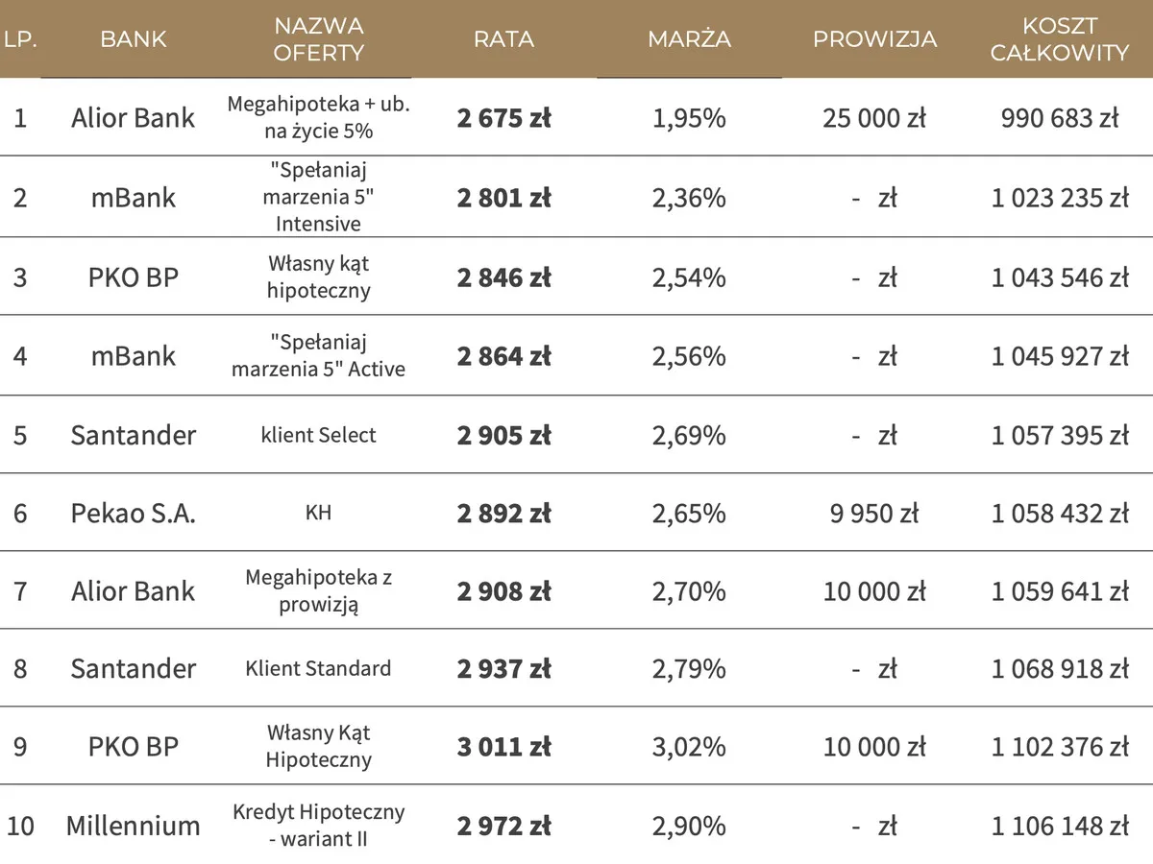
Task: Click the 990 683 zł total cost
Action: (x=1059, y=118)
